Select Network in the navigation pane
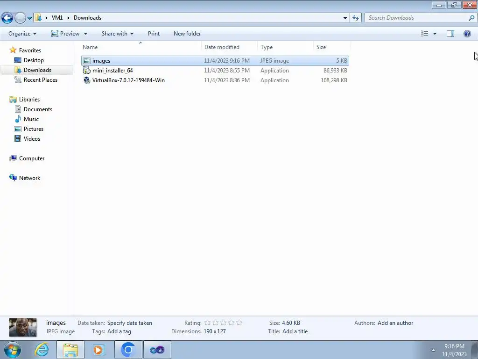This screenshot has height=359, width=478. [29, 178]
